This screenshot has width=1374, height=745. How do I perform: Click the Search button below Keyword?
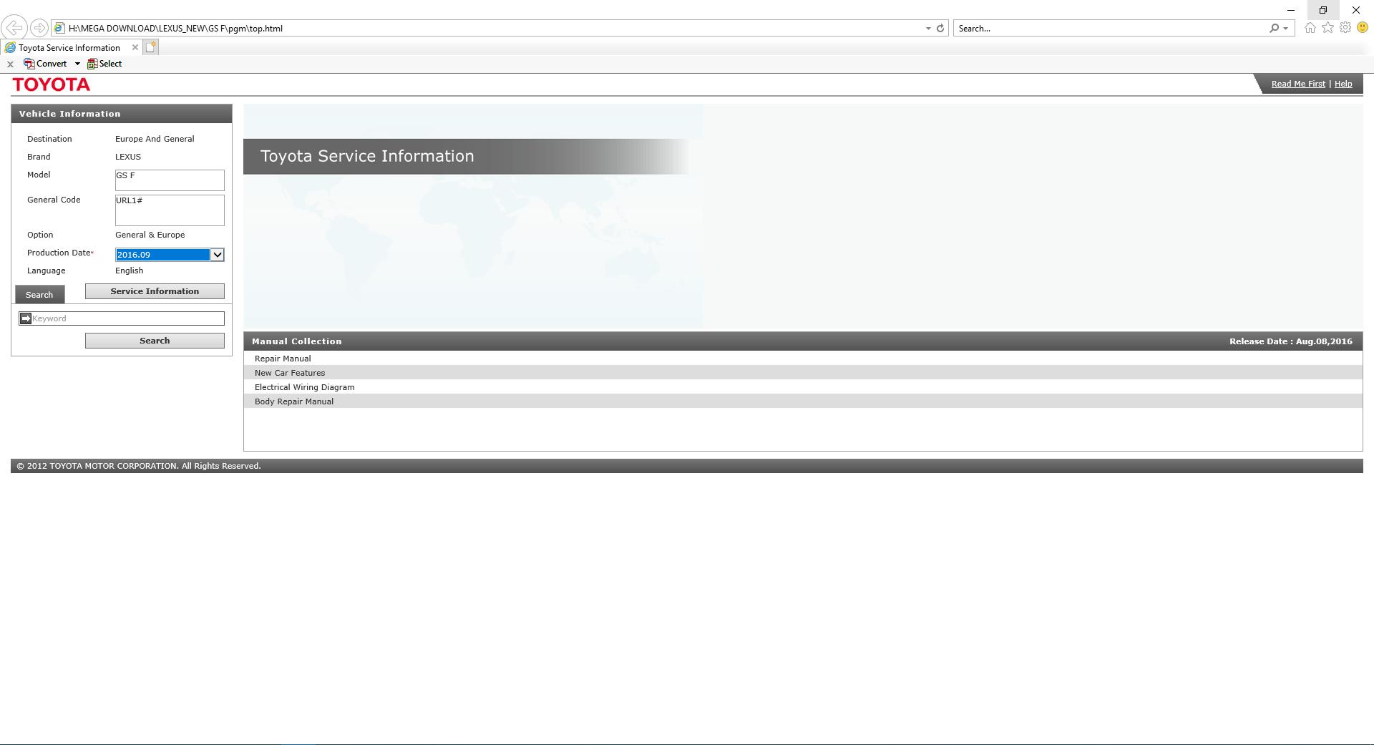(155, 341)
